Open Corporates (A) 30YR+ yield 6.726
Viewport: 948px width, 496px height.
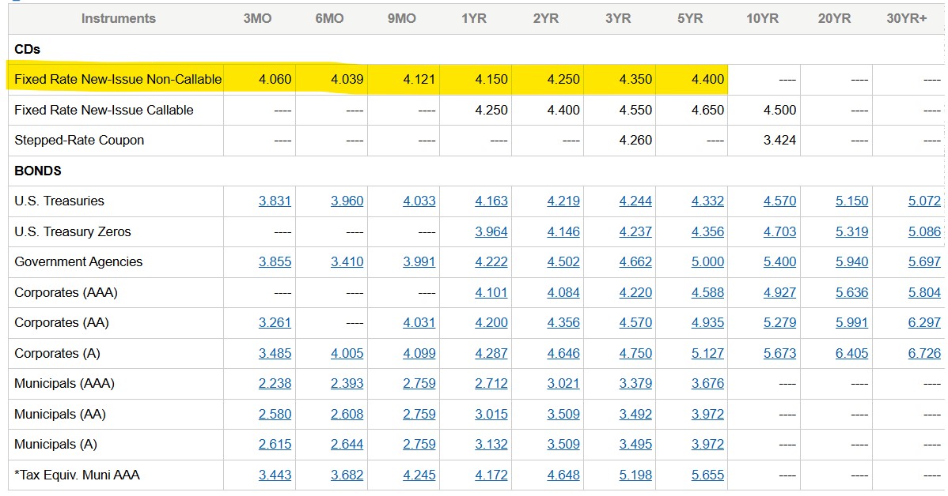click(924, 354)
